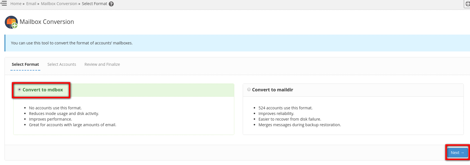Click the lifebuoy support icon
The height and width of the screenshot is (165, 470).
(467, 4)
